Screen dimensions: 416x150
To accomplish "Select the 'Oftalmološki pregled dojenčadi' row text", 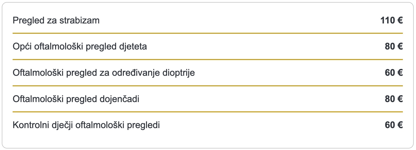I will pyautogui.click(x=76, y=99).
